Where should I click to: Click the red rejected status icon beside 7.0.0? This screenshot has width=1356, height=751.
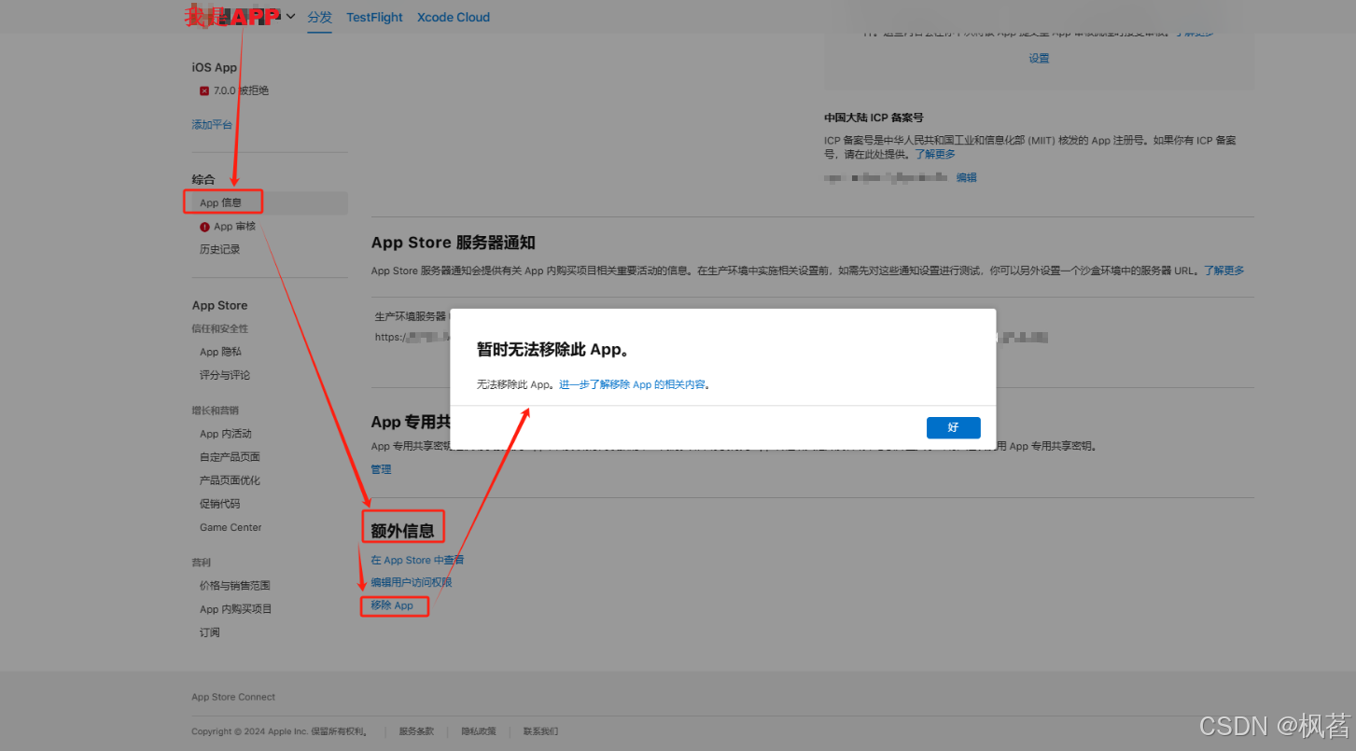coord(204,90)
